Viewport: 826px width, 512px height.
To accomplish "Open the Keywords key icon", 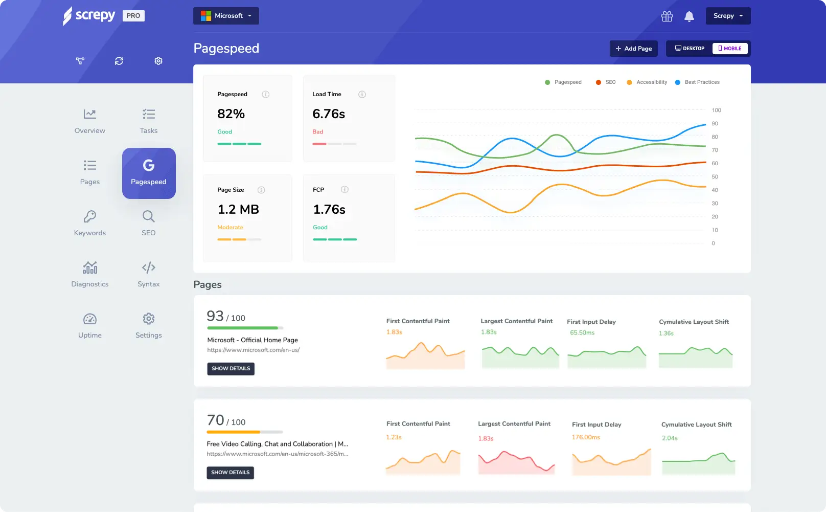I will [90, 216].
